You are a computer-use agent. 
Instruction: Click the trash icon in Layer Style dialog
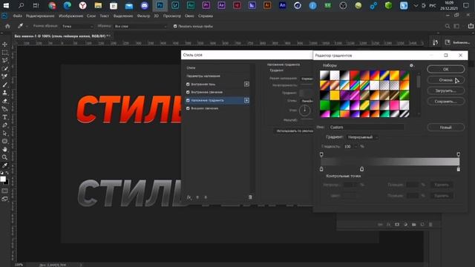250,197
